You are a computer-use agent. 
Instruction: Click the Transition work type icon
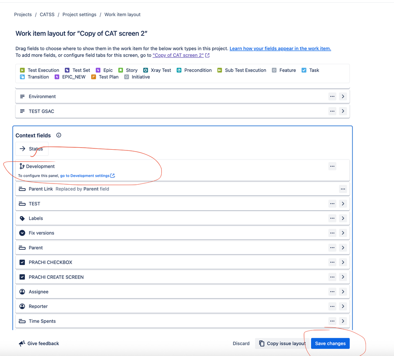point(22,77)
